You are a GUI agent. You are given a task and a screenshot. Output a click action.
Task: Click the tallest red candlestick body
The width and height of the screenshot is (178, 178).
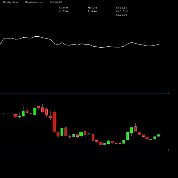coord(54,121)
